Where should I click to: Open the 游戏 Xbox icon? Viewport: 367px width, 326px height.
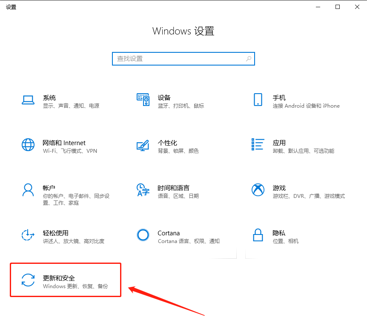point(258,189)
